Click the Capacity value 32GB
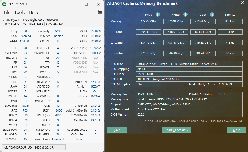 click(58, 31)
